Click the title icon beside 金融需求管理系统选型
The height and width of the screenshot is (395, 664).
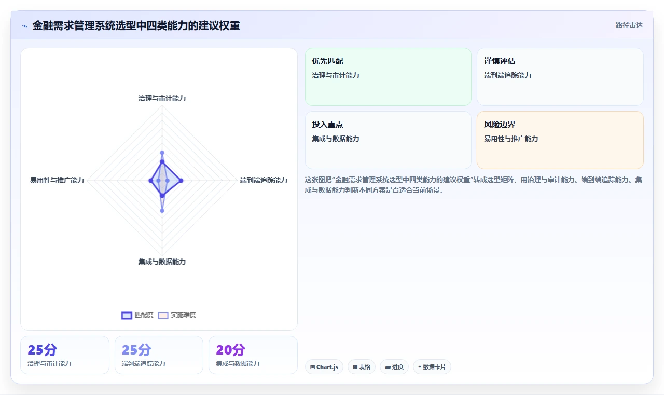click(x=24, y=26)
